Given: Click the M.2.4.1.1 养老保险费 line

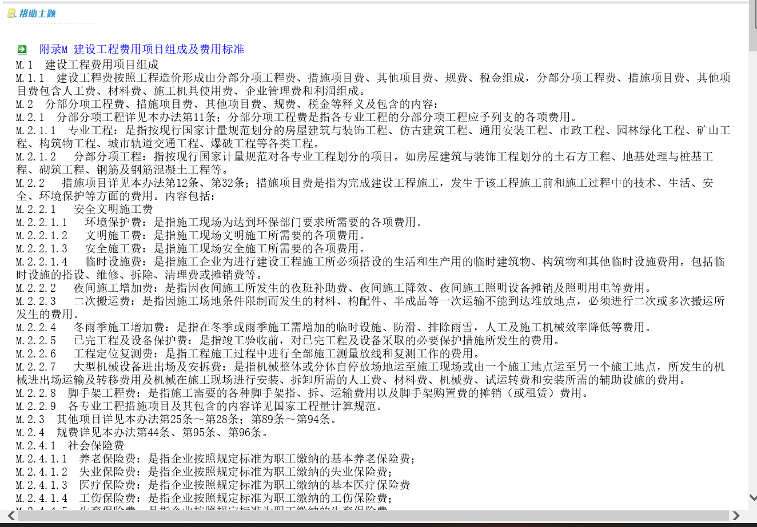Looking at the screenshot, I should 216,459.
